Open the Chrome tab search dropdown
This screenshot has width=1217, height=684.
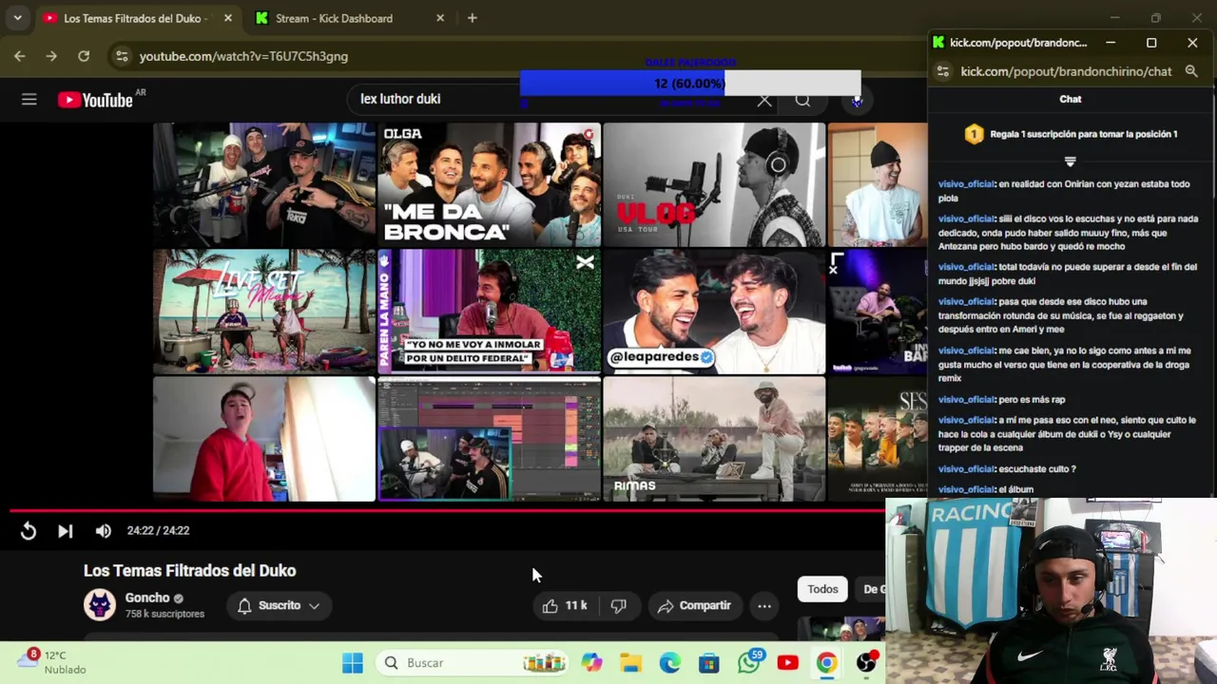click(17, 18)
